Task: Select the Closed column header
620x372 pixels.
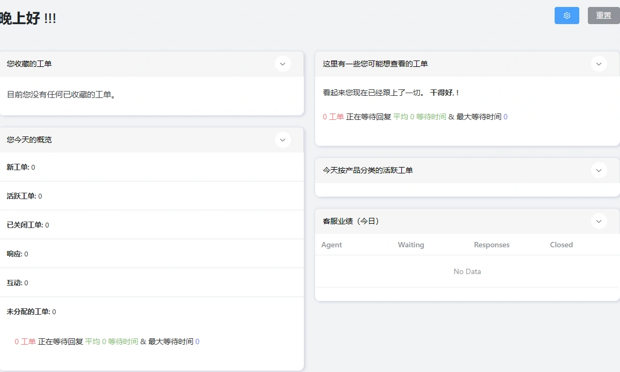Action: point(561,245)
